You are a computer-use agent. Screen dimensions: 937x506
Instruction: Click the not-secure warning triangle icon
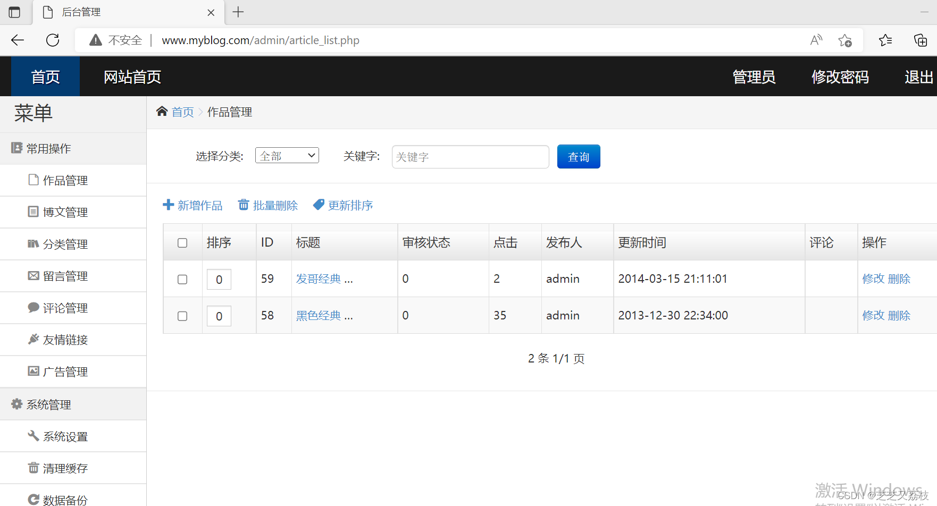96,40
